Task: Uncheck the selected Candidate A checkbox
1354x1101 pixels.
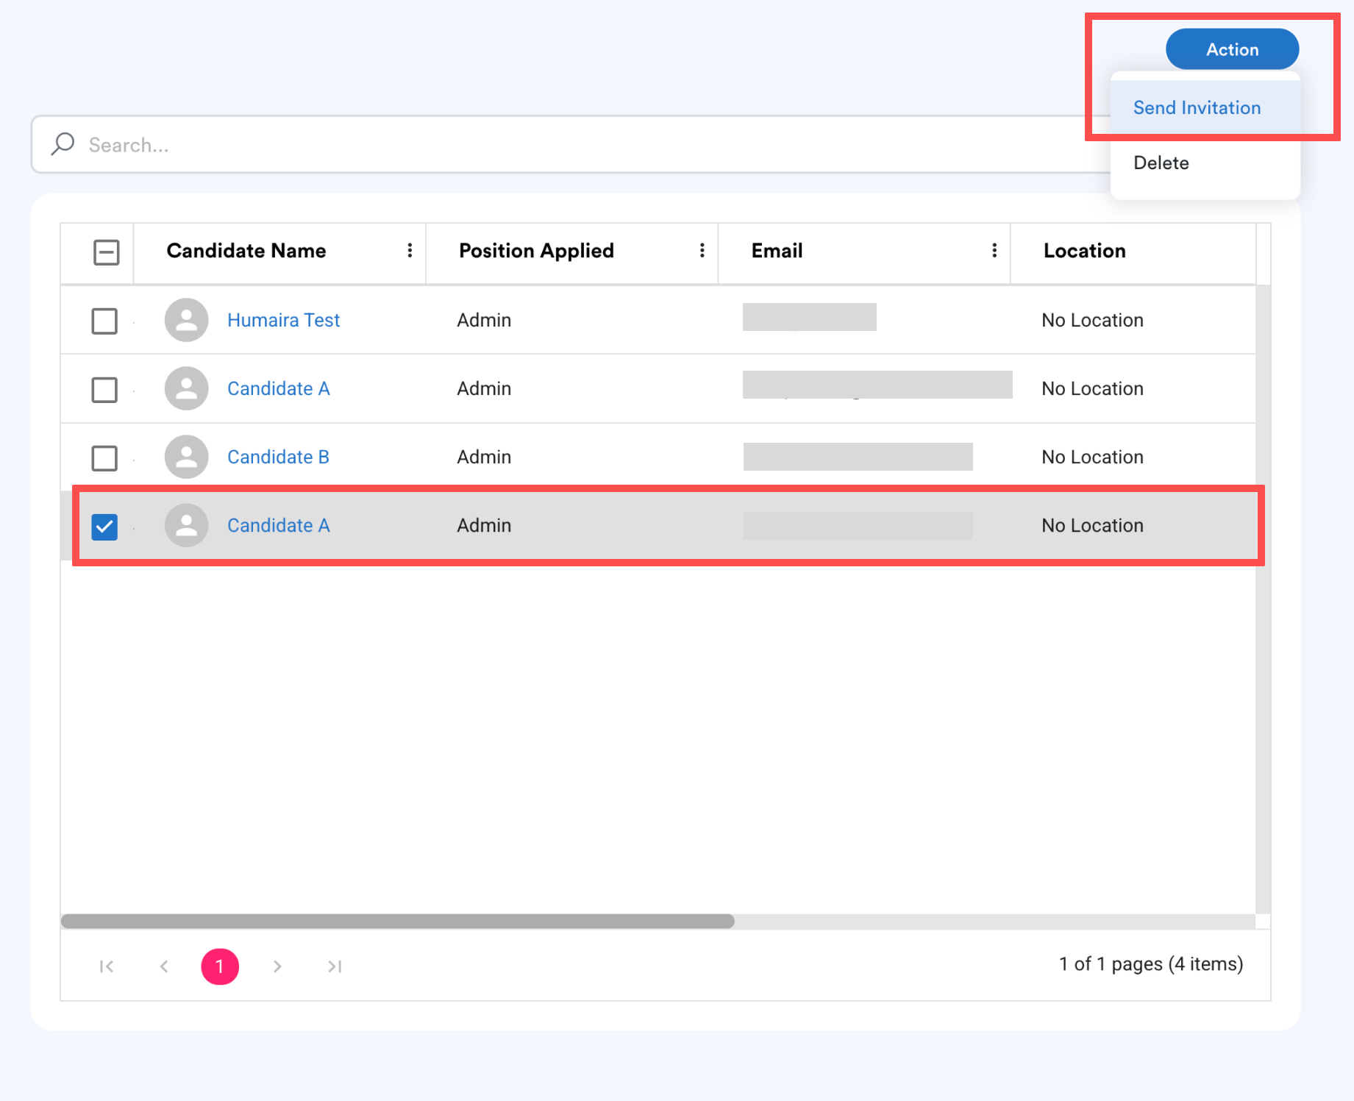Action: [x=104, y=527]
